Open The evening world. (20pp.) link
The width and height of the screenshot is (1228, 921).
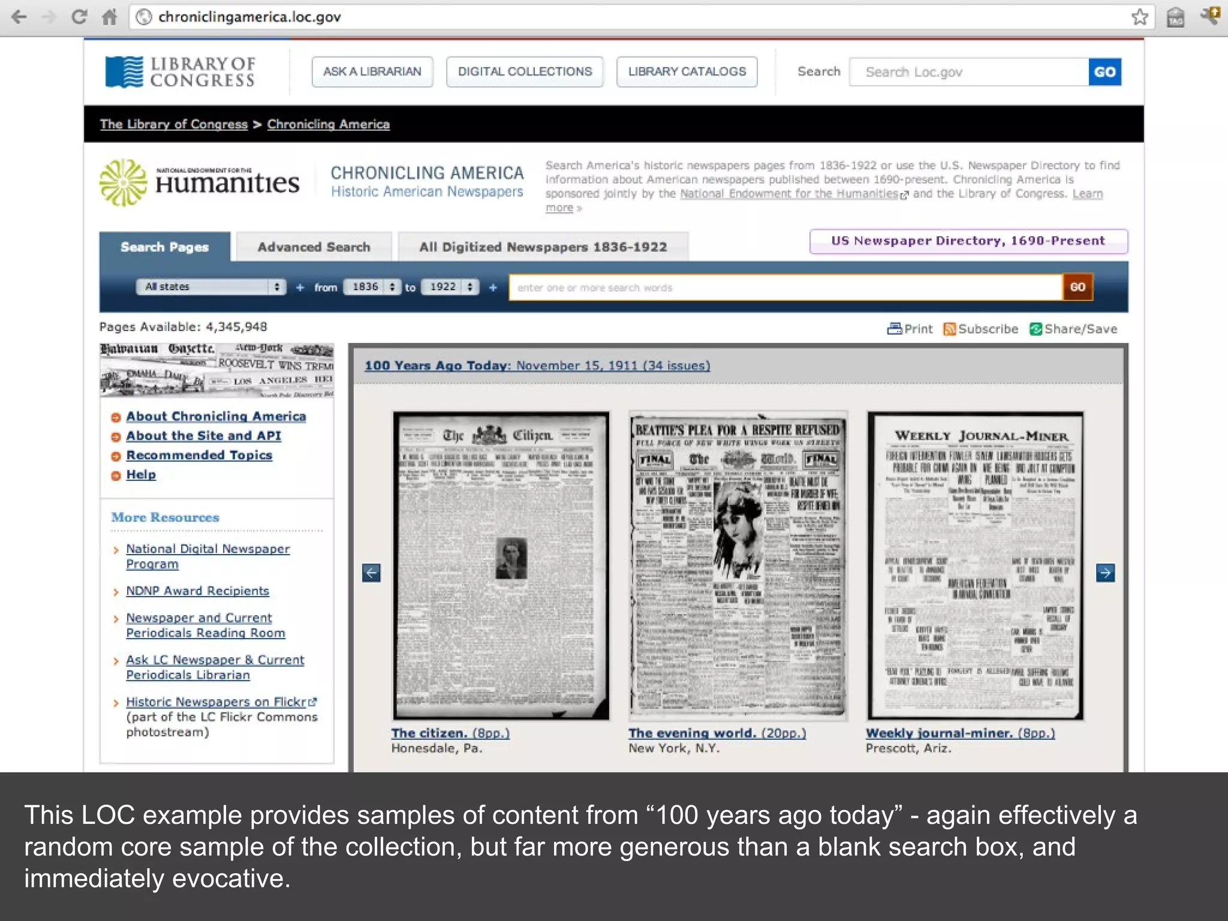click(x=717, y=733)
